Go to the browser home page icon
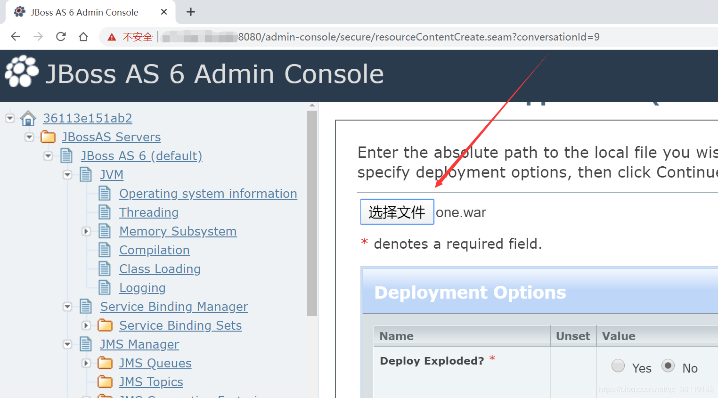The height and width of the screenshot is (398, 718). pyautogui.click(x=83, y=37)
